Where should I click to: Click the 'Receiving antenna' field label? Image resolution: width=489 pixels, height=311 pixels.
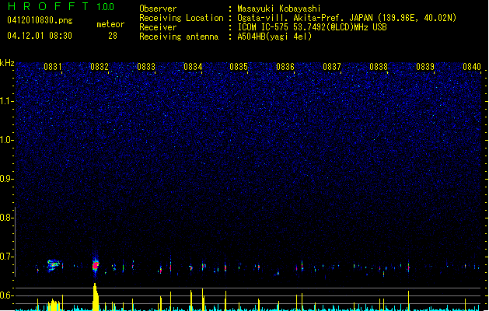[179, 37]
